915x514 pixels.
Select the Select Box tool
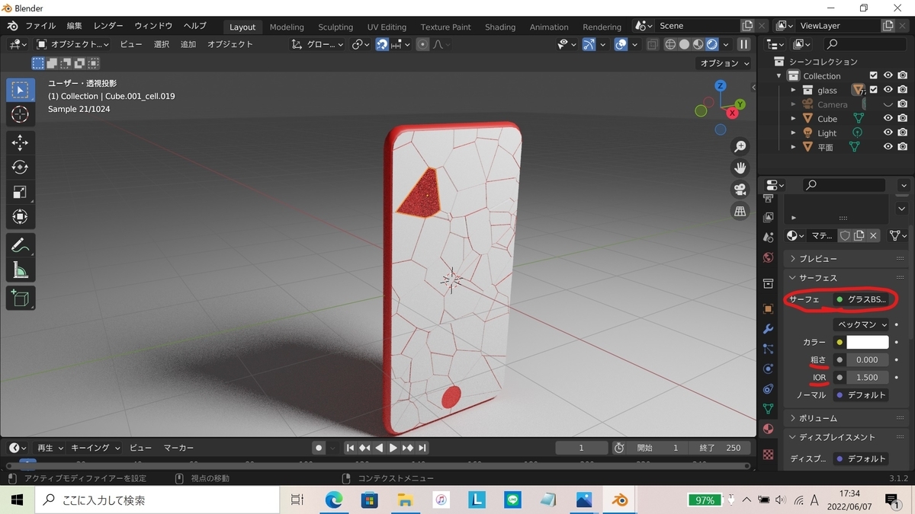[21, 90]
